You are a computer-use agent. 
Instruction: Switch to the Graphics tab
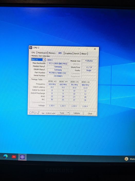click(x=68, y=53)
